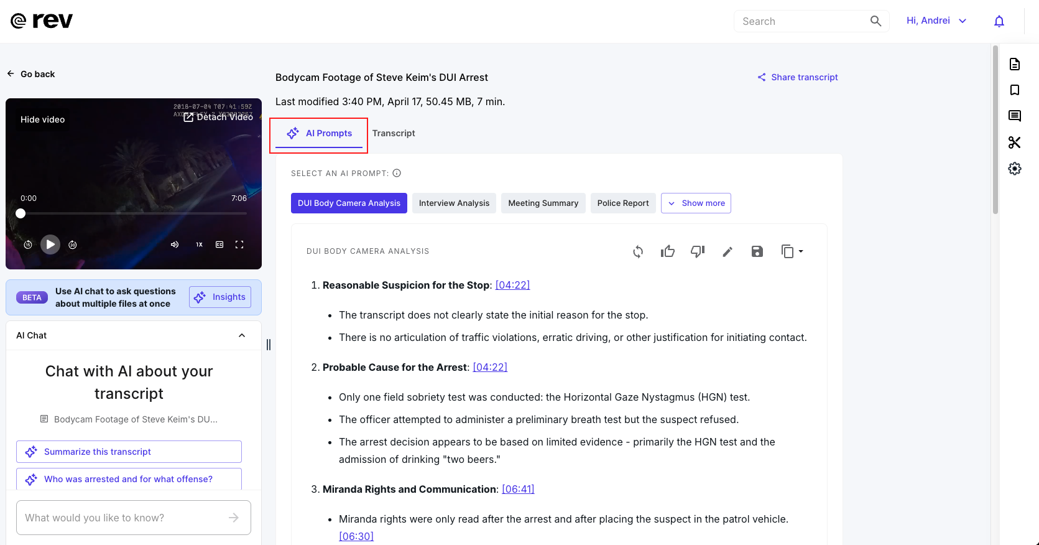Share the transcript
This screenshot has width=1039, height=545.
click(798, 77)
